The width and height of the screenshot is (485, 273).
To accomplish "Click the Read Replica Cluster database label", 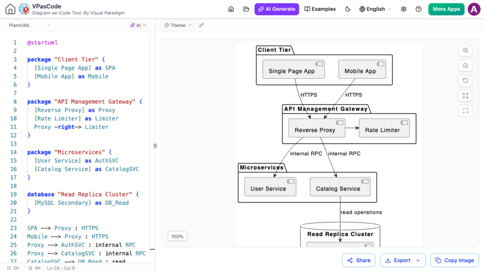I will [x=340, y=234].
